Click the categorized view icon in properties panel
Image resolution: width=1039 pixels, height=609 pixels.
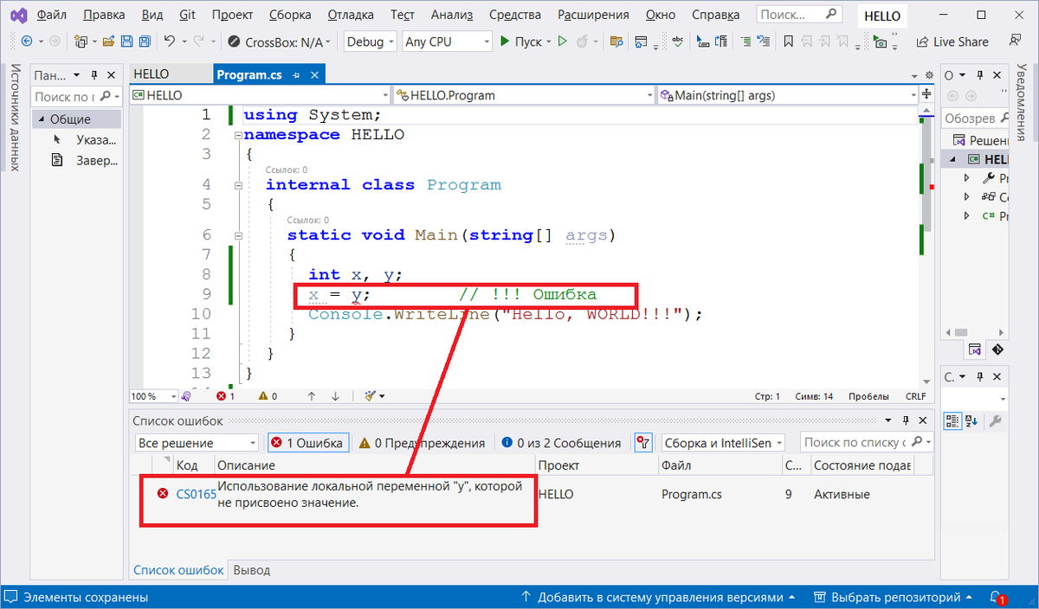point(952,420)
